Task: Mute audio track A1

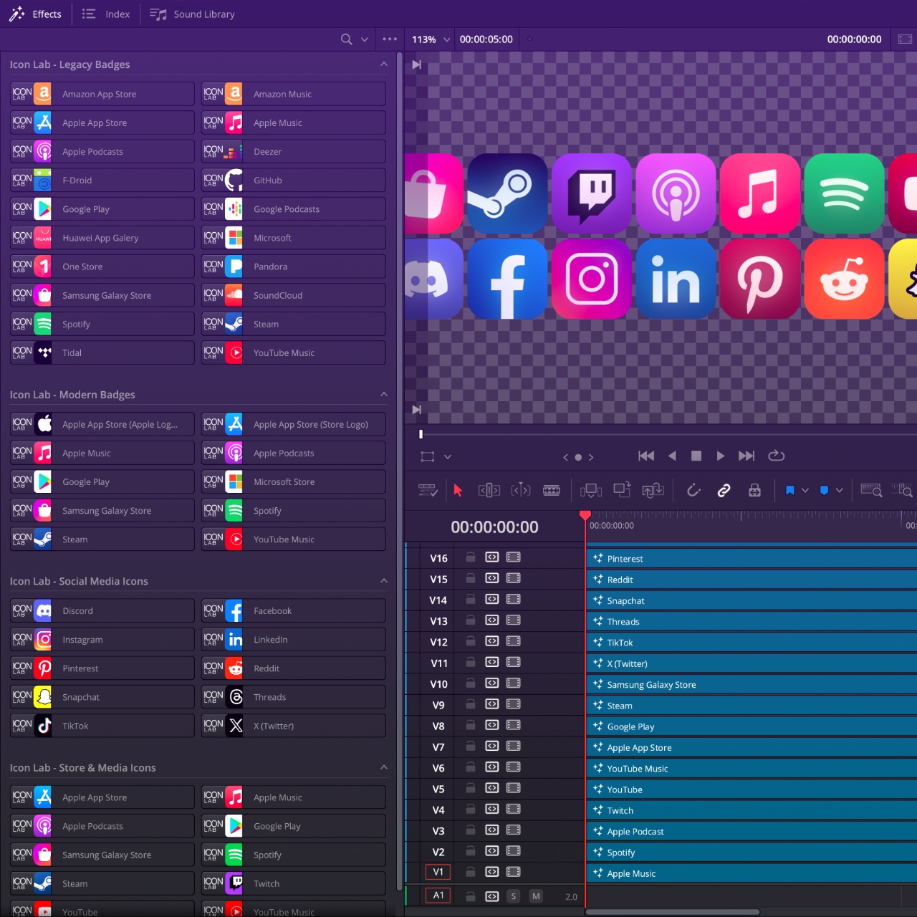Action: point(536,896)
